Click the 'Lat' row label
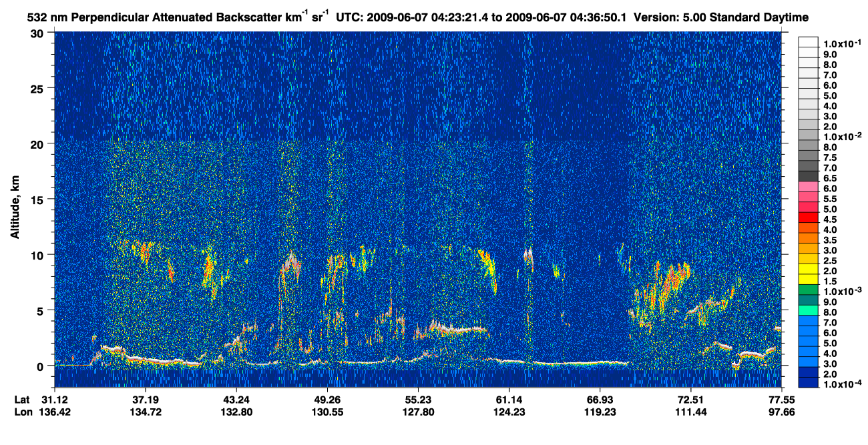The height and width of the screenshot is (445, 868). click(23, 400)
